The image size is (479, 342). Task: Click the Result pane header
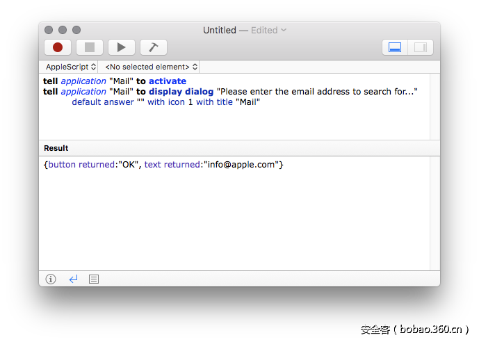click(x=56, y=148)
